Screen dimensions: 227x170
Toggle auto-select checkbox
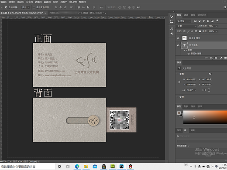6,7
